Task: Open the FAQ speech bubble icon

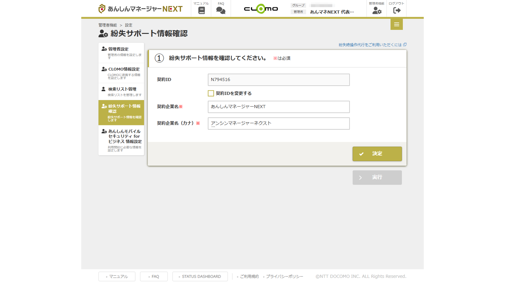Action: click(221, 10)
